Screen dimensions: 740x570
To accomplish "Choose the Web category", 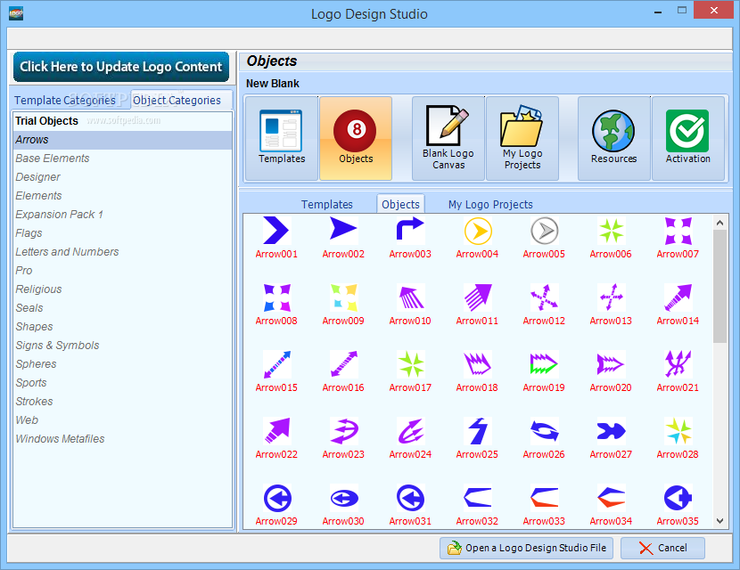I will pos(123,420).
